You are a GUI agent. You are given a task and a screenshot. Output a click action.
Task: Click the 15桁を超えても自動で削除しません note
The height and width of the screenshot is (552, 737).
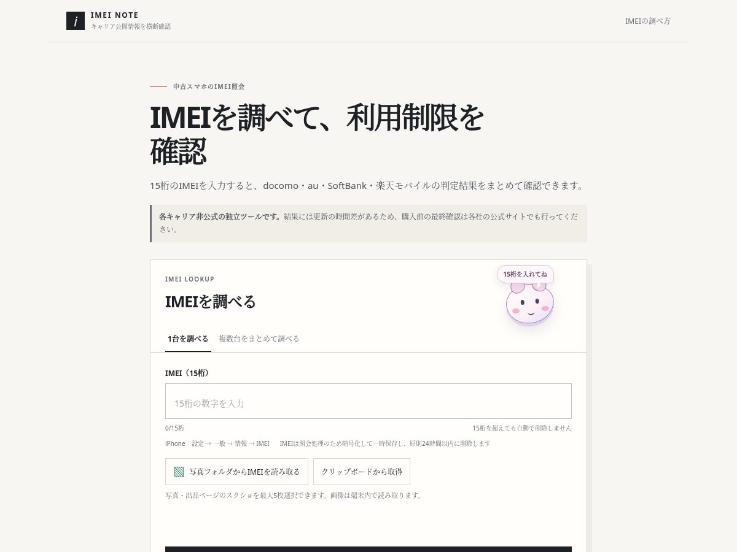click(x=522, y=428)
